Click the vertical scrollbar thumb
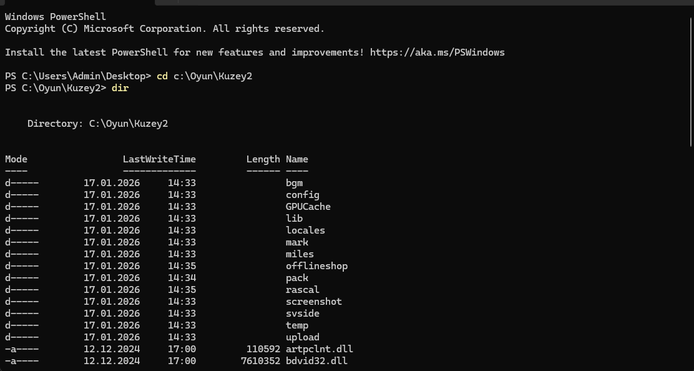This screenshot has width=694, height=371. (691, 82)
